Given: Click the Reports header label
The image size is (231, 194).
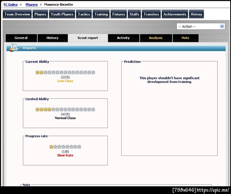Looking at the screenshot, I should click(29, 48).
